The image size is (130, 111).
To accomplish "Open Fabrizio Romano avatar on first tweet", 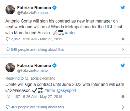I will tap(10, 10).
